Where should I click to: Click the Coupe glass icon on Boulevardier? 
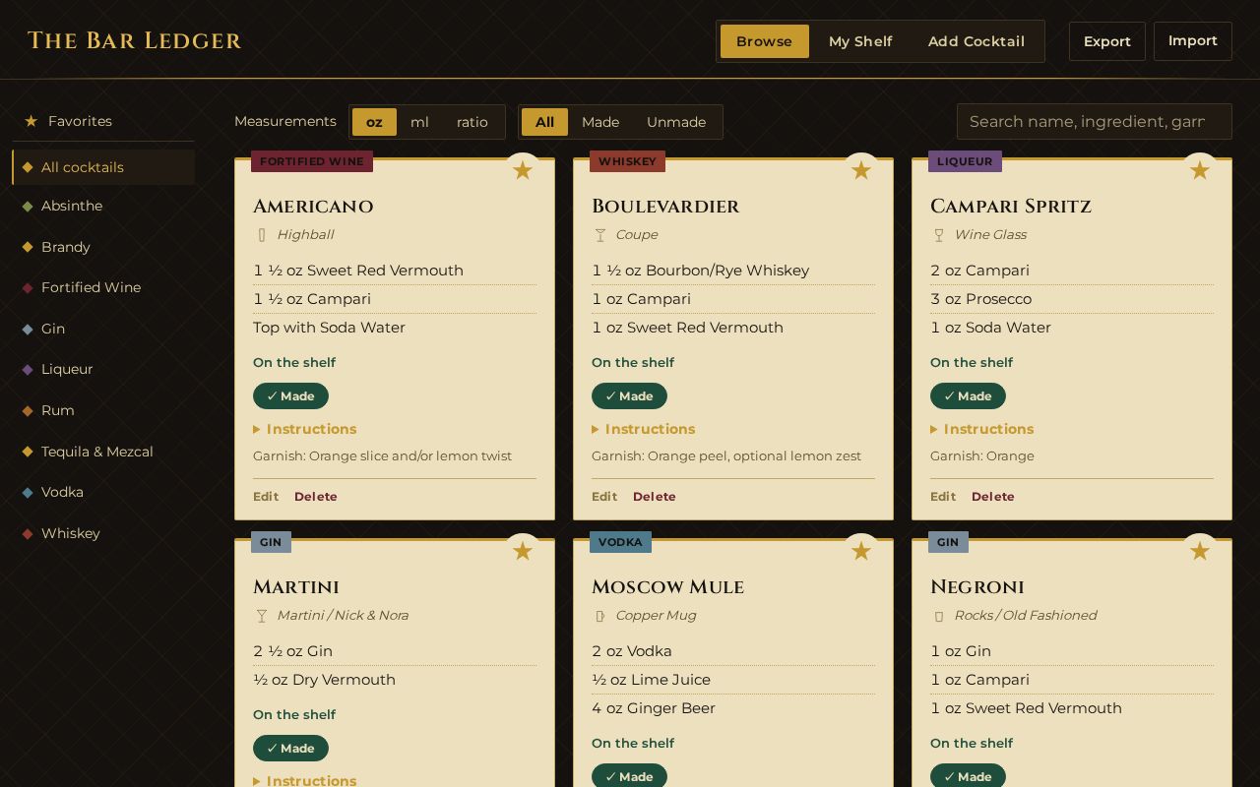click(600, 235)
